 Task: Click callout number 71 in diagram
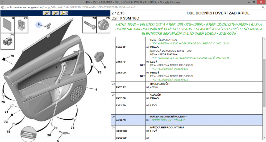[x=6, y=112]
